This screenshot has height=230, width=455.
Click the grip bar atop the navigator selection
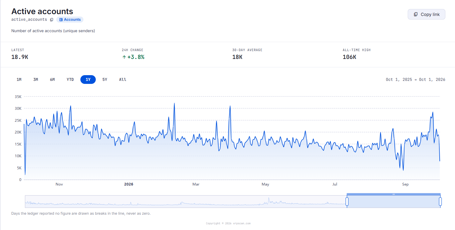(x=394, y=194)
